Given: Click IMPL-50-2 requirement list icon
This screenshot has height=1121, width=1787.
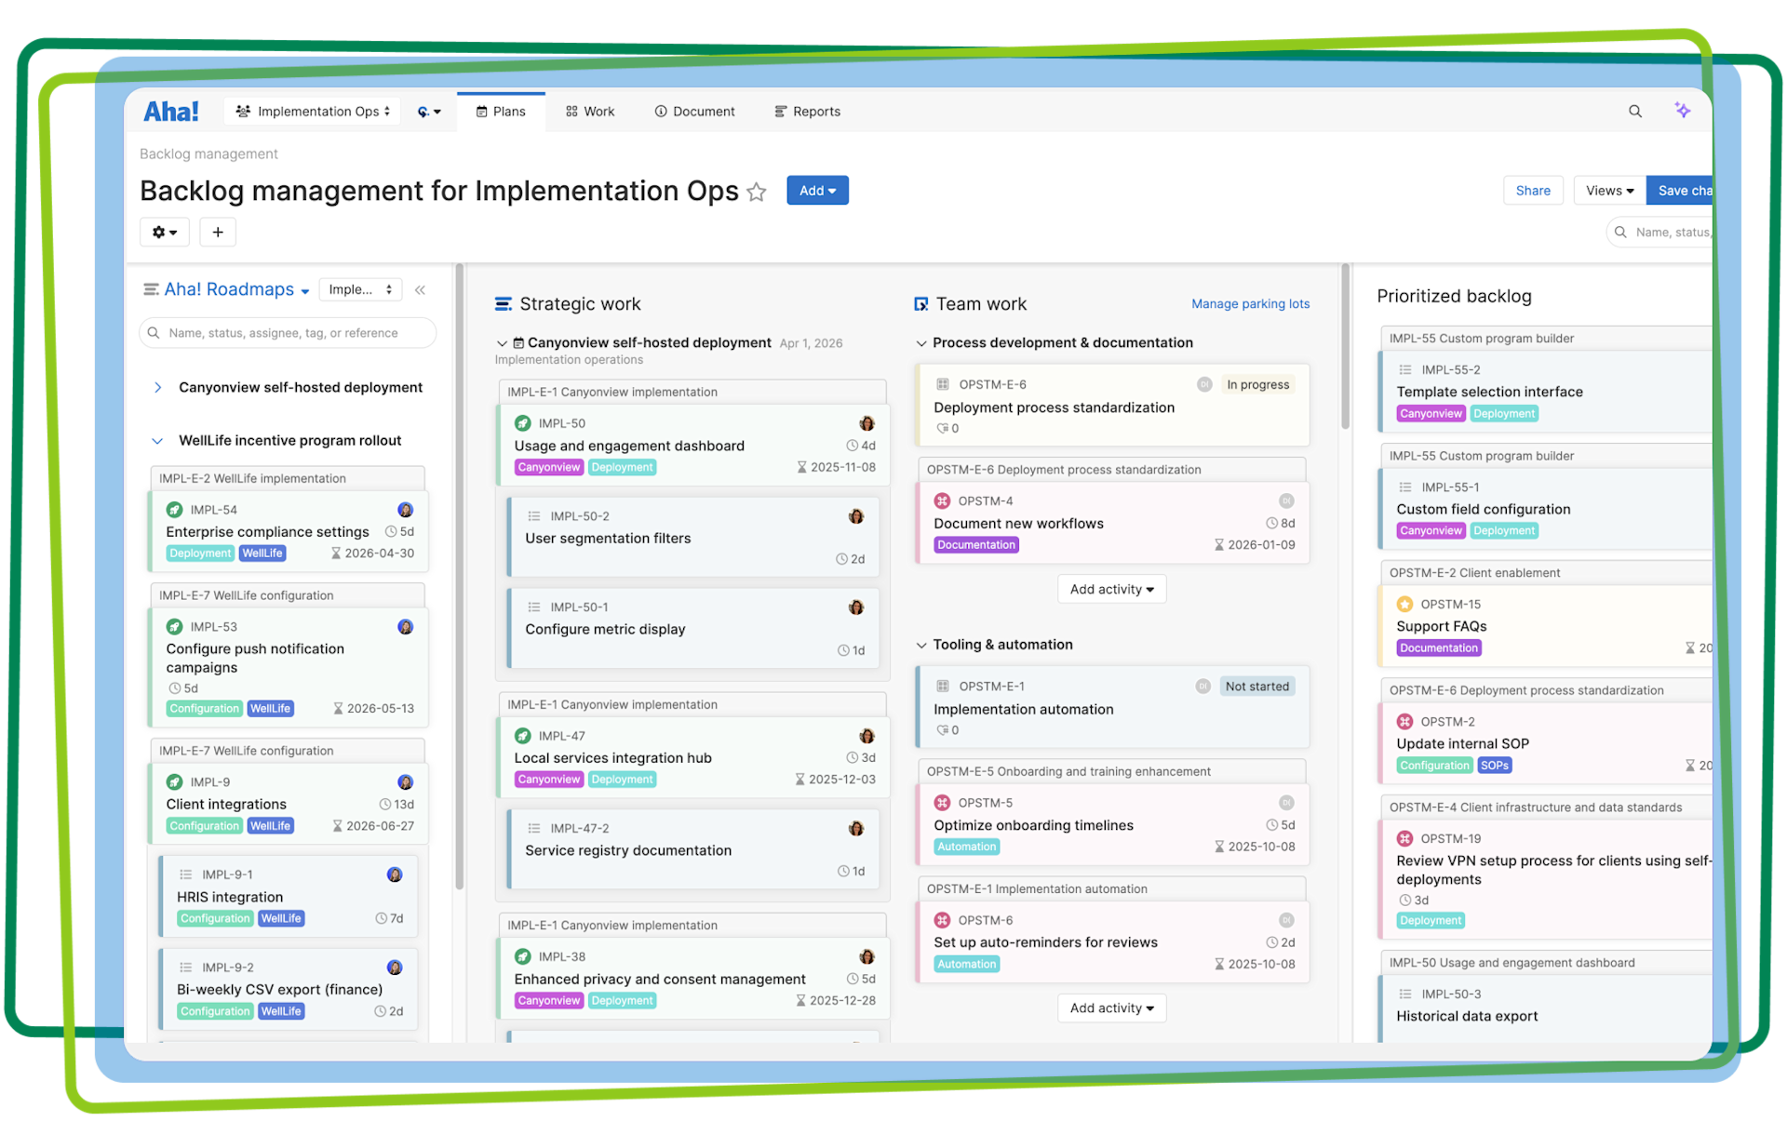Looking at the screenshot, I should (x=534, y=516).
